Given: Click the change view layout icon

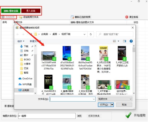Looking at the screenshot, I should pos(114,41).
